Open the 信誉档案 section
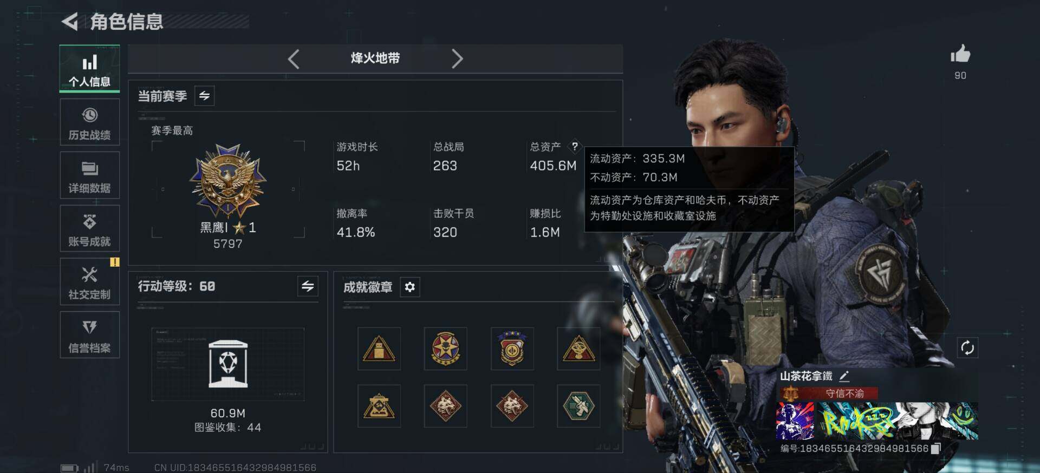Image resolution: width=1040 pixels, height=473 pixels. click(89, 335)
